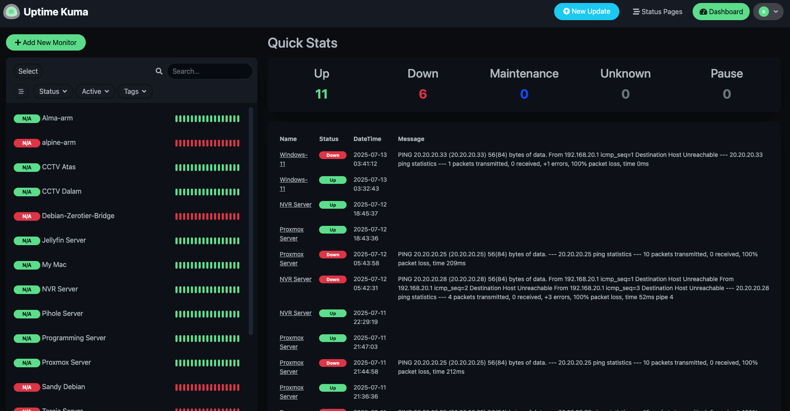Image resolution: width=790 pixels, height=411 pixels.
Task: Click the Quick Stats heading
Action: click(x=302, y=43)
